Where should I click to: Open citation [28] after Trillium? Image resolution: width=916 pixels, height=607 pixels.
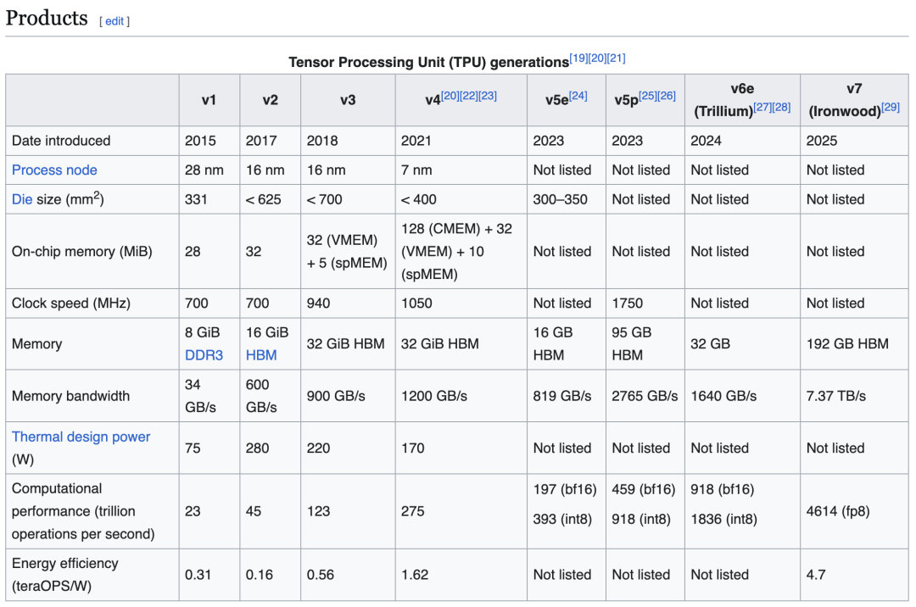pos(781,108)
